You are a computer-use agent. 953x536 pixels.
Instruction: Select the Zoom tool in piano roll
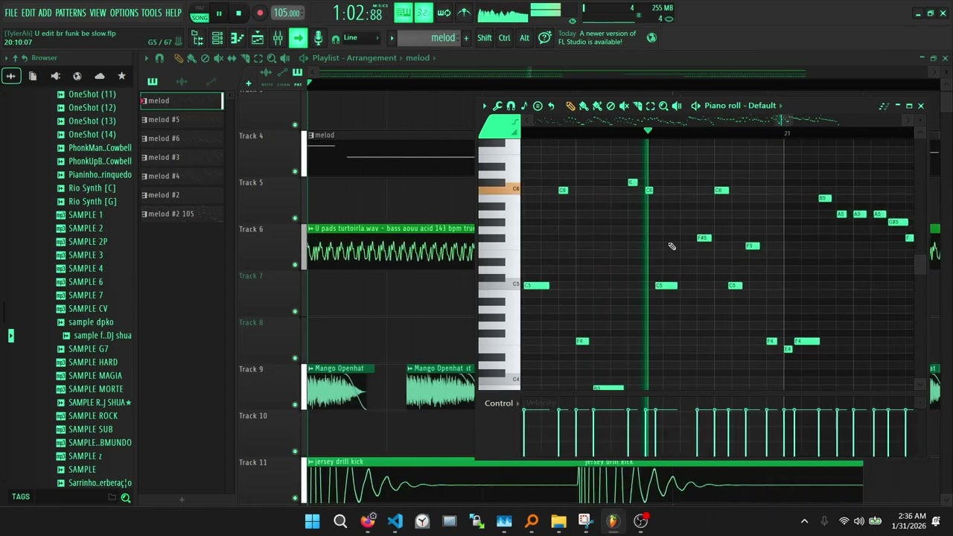pos(663,106)
